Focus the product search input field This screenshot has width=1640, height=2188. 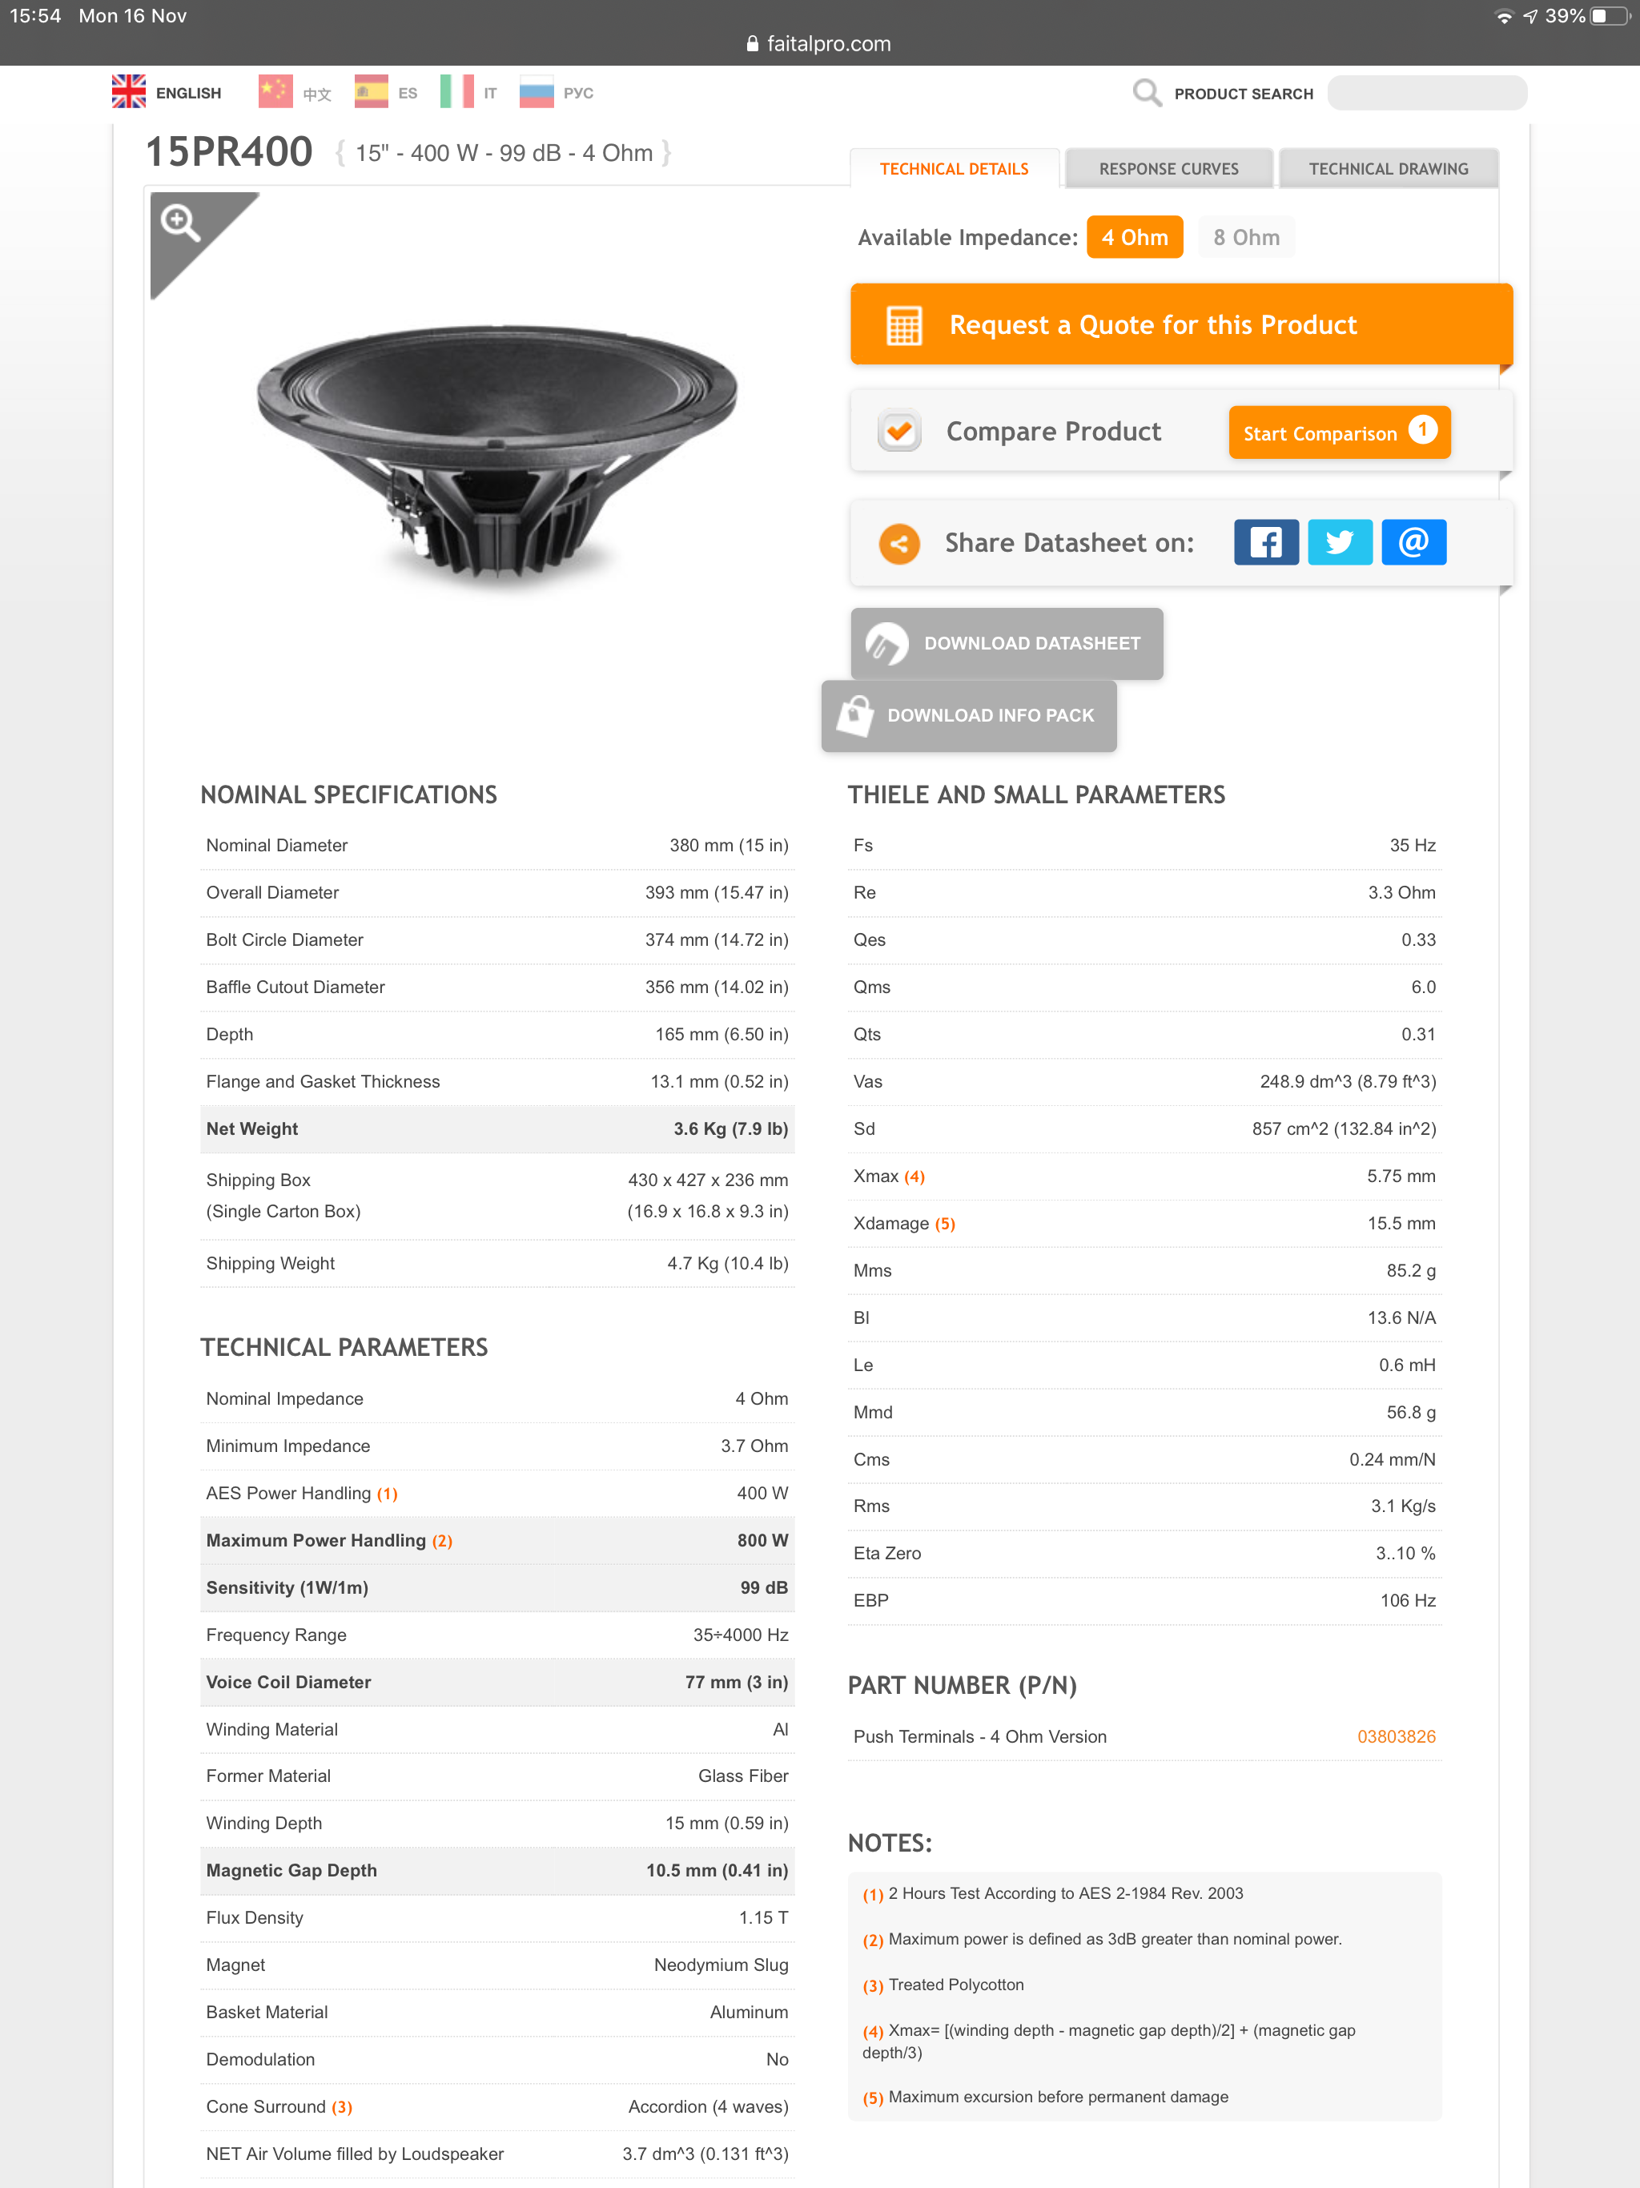click(1426, 93)
